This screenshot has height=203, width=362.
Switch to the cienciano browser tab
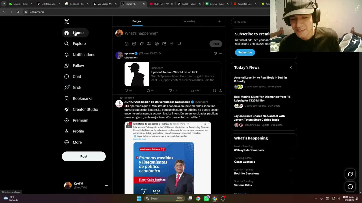[77, 4]
